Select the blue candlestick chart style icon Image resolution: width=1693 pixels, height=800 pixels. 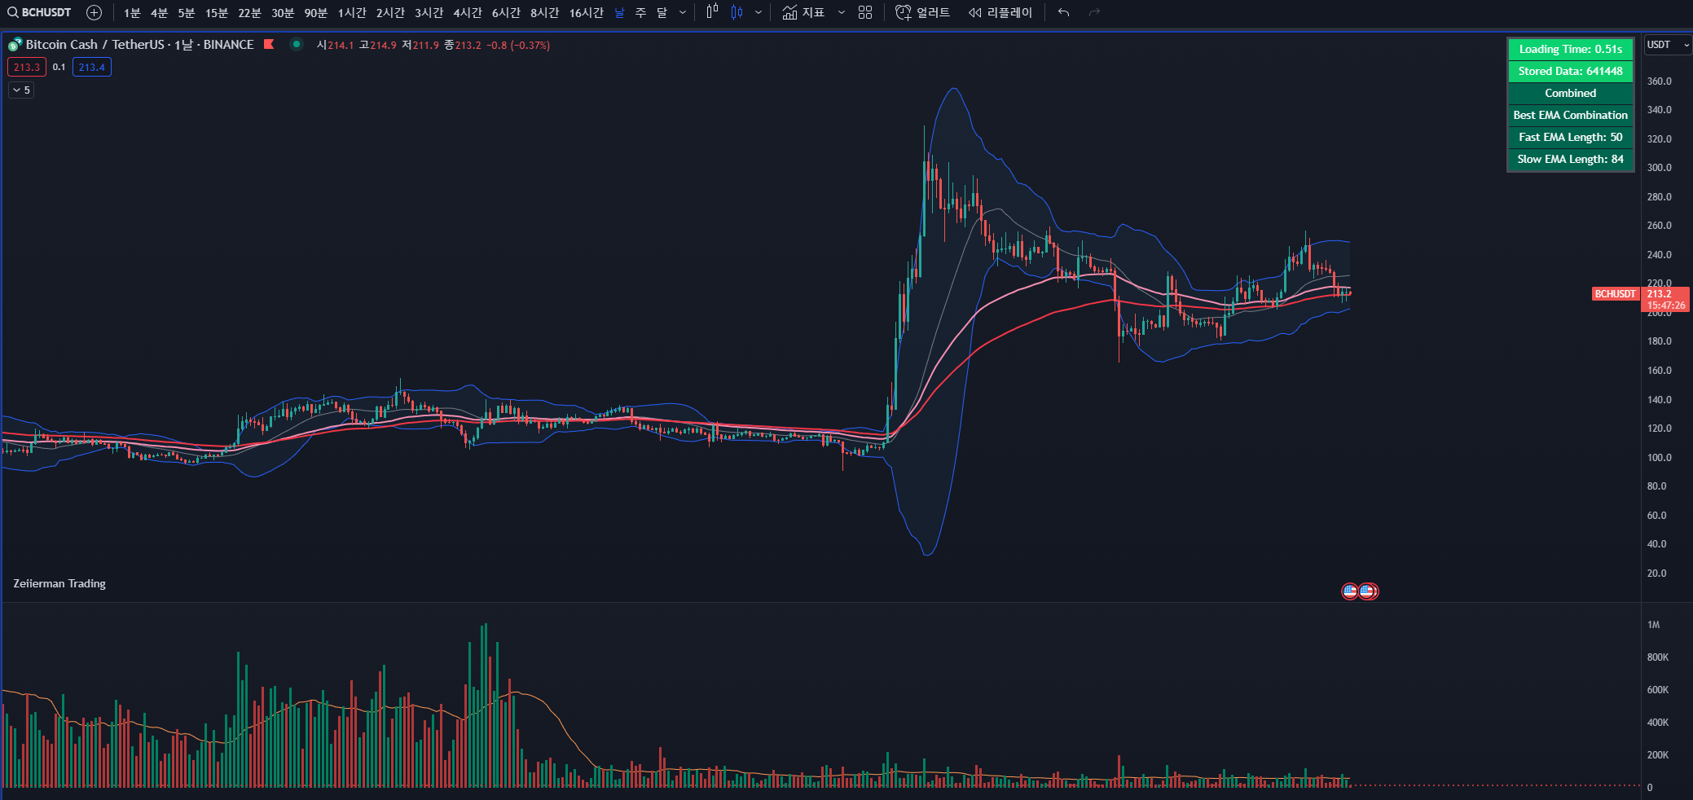coord(737,12)
